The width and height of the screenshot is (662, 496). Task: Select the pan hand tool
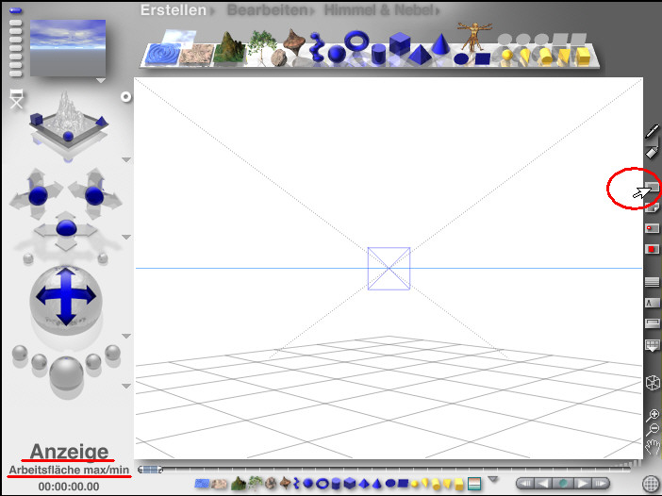(x=653, y=448)
